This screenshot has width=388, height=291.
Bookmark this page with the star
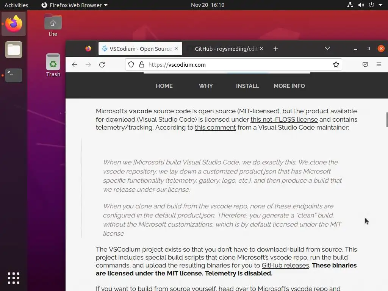click(x=336, y=64)
